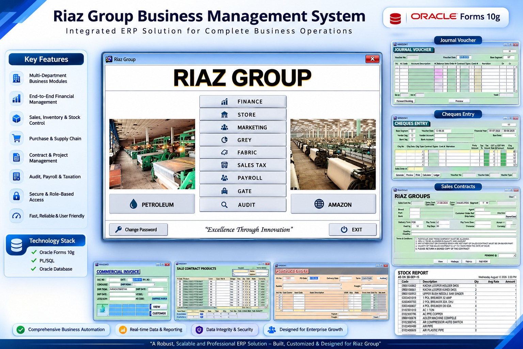Close the Riaz Group window
This screenshot has width=523, height=349.
pos(372,59)
